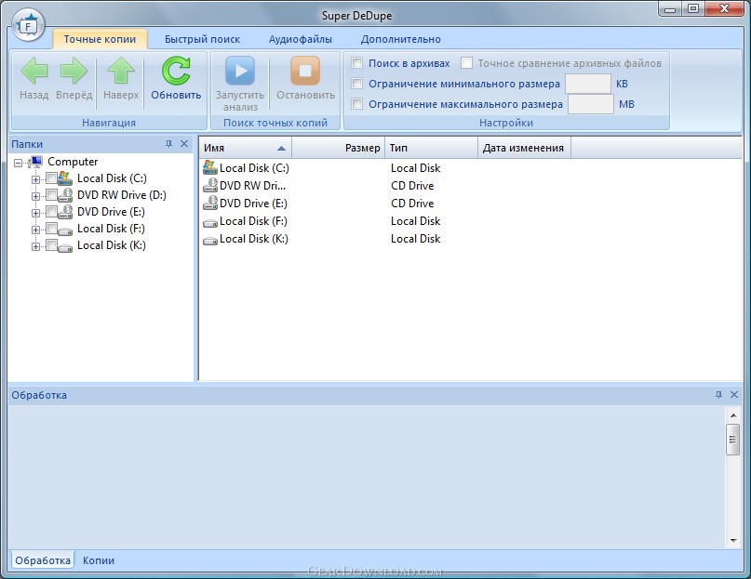Check the Local Disk (C:) tree checkbox
Viewport: 751px width, 579px height.
[x=51, y=178]
